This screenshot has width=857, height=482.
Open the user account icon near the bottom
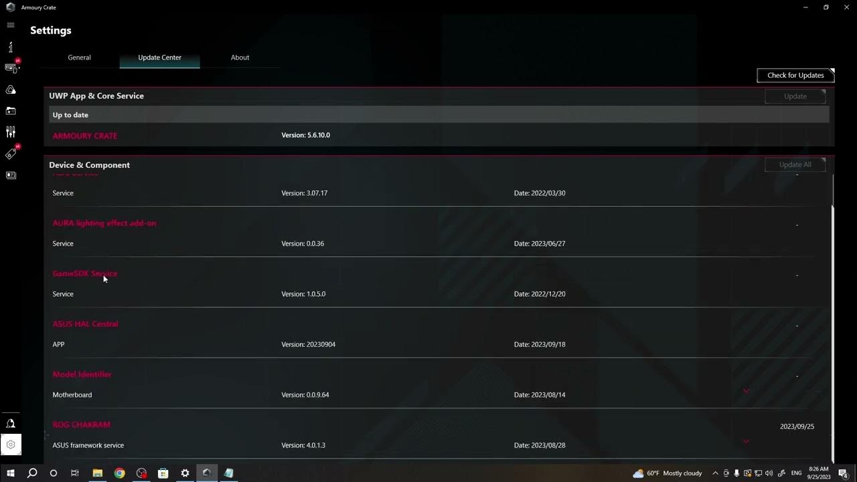coord(10,423)
